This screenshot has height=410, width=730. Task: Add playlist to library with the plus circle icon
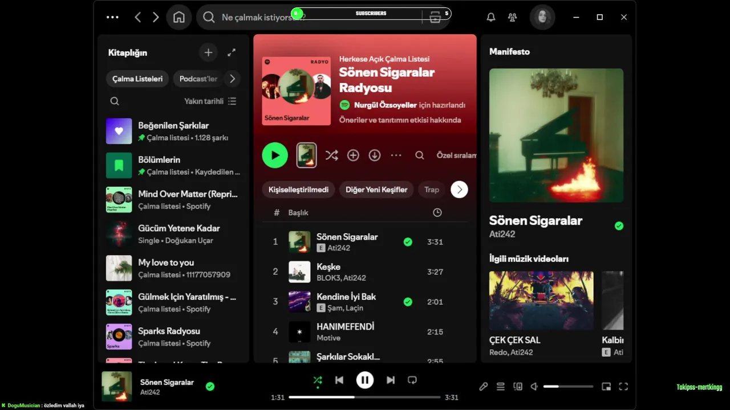point(353,155)
